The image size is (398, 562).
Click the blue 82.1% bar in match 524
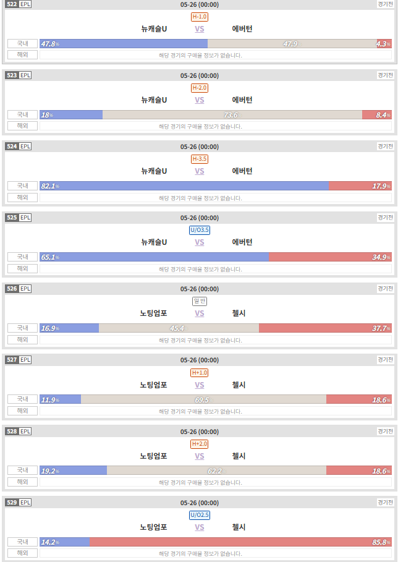(184, 186)
